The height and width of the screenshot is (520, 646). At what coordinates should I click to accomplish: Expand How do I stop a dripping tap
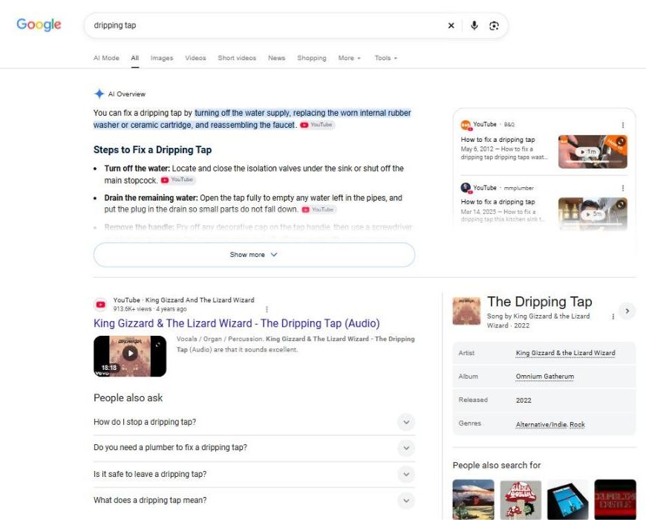click(x=254, y=422)
